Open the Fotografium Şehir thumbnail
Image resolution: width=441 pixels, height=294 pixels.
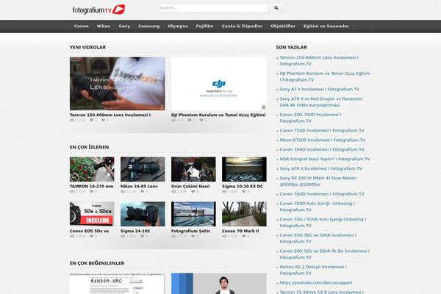coord(193,214)
